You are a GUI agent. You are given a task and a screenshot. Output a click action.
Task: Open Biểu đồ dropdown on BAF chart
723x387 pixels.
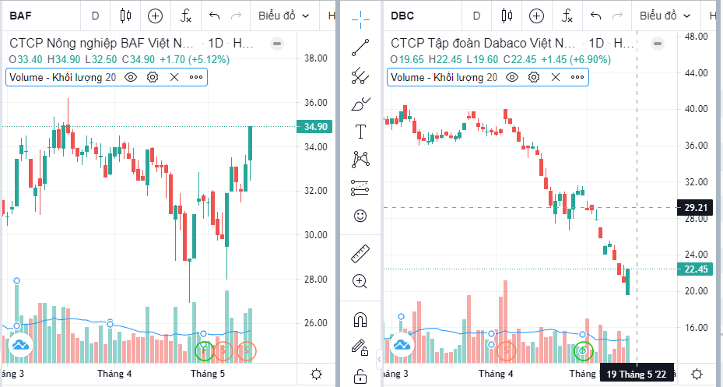[x=284, y=16]
